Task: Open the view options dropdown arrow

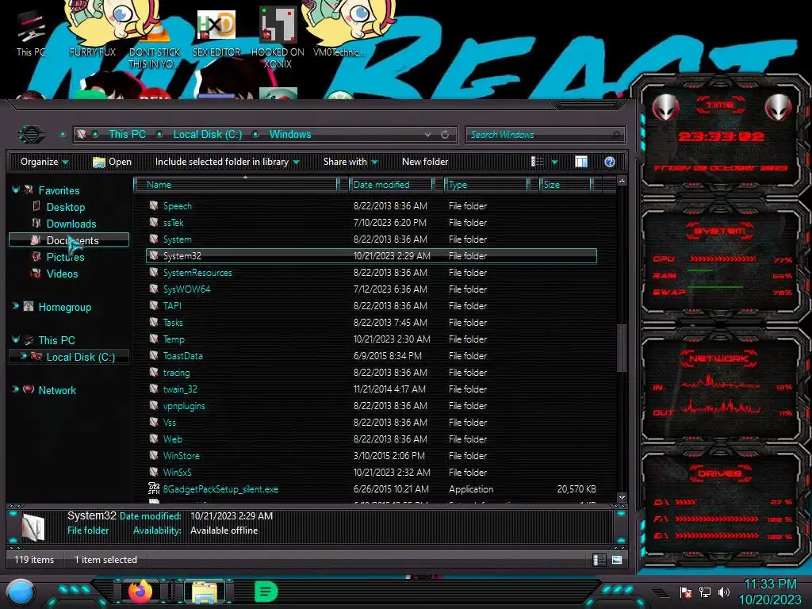Action: (554, 163)
